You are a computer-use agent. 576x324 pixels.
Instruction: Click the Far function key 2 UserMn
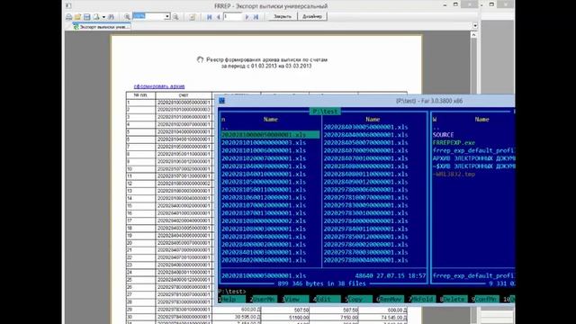tap(264, 300)
